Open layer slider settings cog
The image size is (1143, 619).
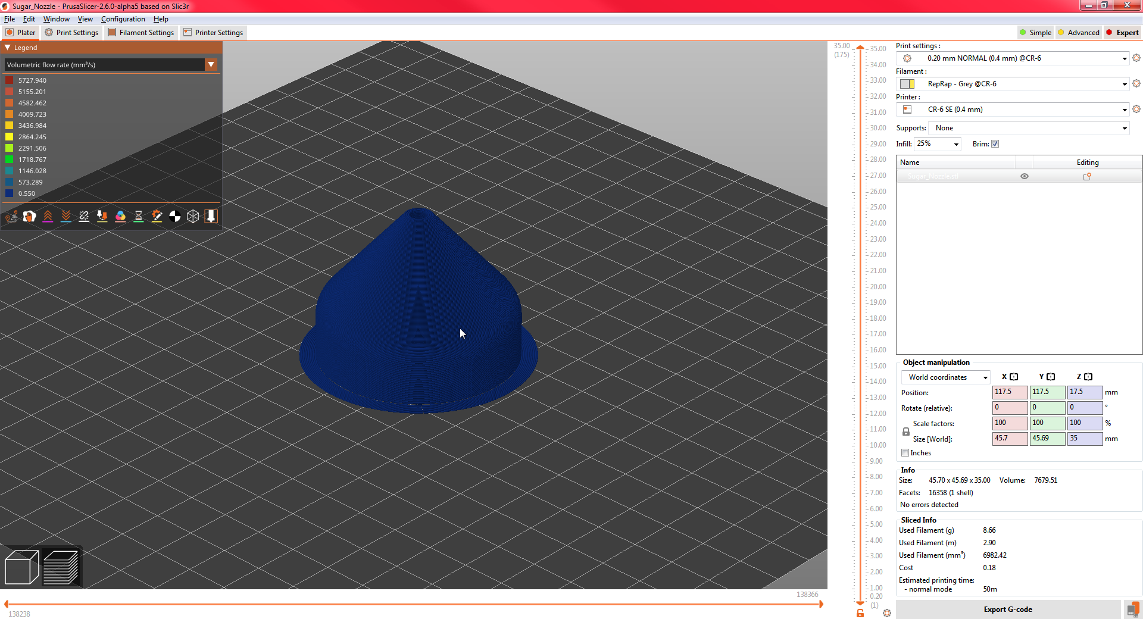887,613
